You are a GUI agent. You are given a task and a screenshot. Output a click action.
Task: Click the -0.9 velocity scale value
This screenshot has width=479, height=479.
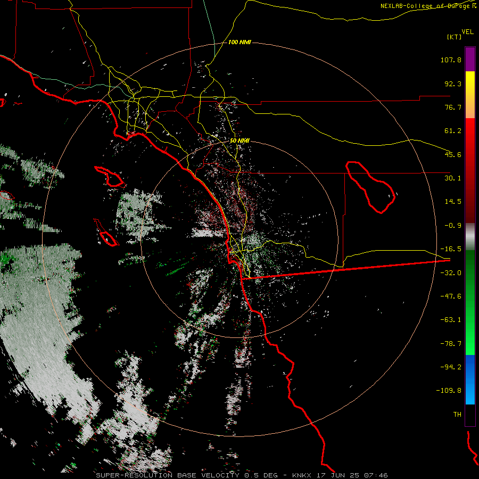[453, 226]
